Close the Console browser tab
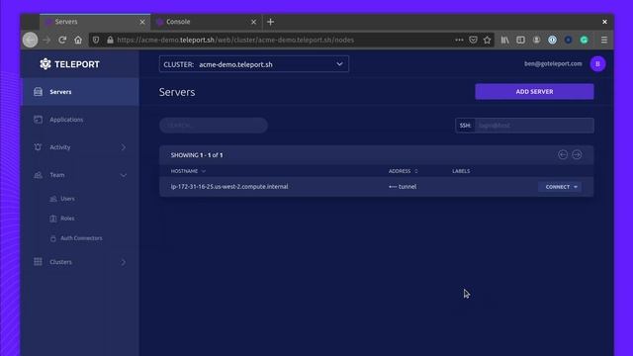The width and height of the screenshot is (633, 356). [253, 22]
